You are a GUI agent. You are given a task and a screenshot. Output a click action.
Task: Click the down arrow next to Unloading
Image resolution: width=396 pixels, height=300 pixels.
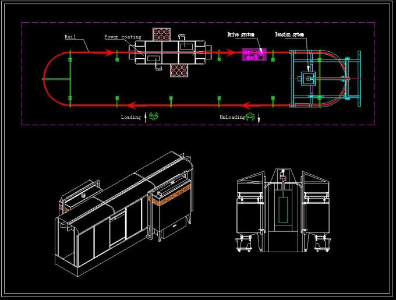pos(259,118)
